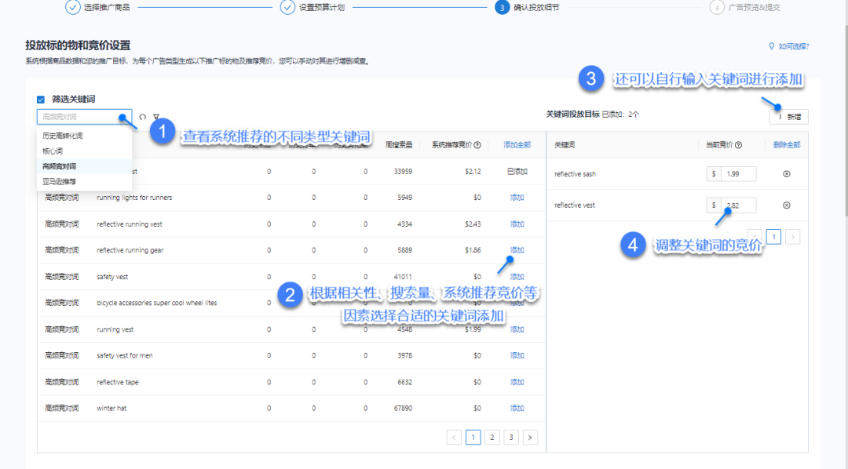Click the 删除全部 link to delete all keywords
Viewport: 848px width, 469px height.
(x=786, y=144)
